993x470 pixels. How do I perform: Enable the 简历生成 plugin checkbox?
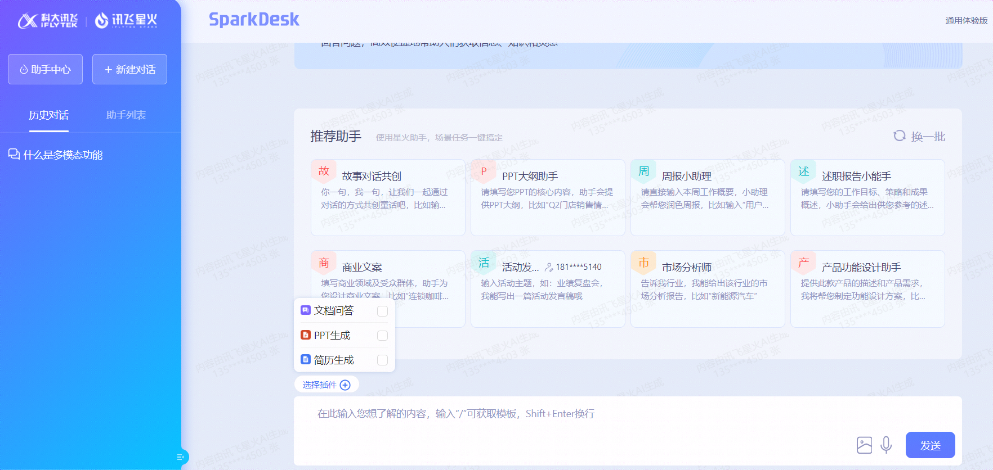coord(382,360)
